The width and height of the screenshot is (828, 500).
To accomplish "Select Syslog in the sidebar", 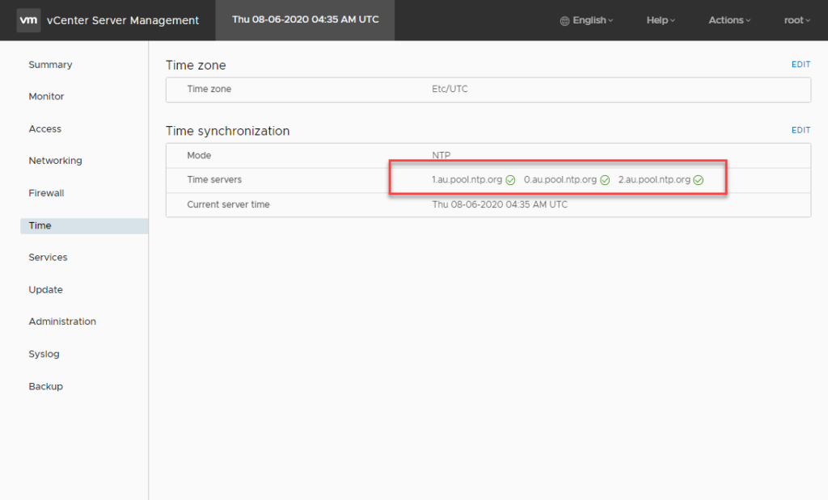I will coord(44,354).
